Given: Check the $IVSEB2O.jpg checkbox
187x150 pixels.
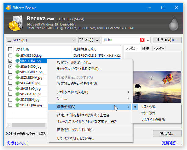Looking at the screenshot, I should 10,88.
